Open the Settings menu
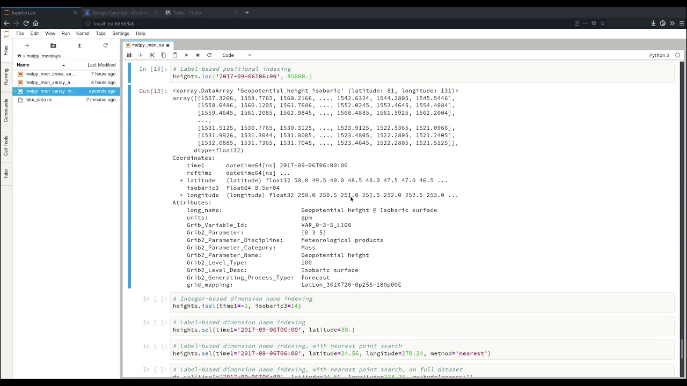 tap(121, 33)
